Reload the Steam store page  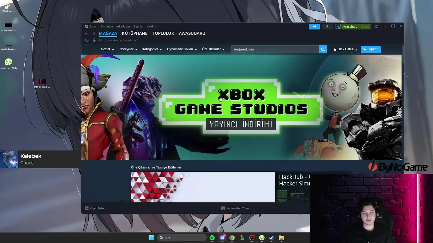(87, 40)
